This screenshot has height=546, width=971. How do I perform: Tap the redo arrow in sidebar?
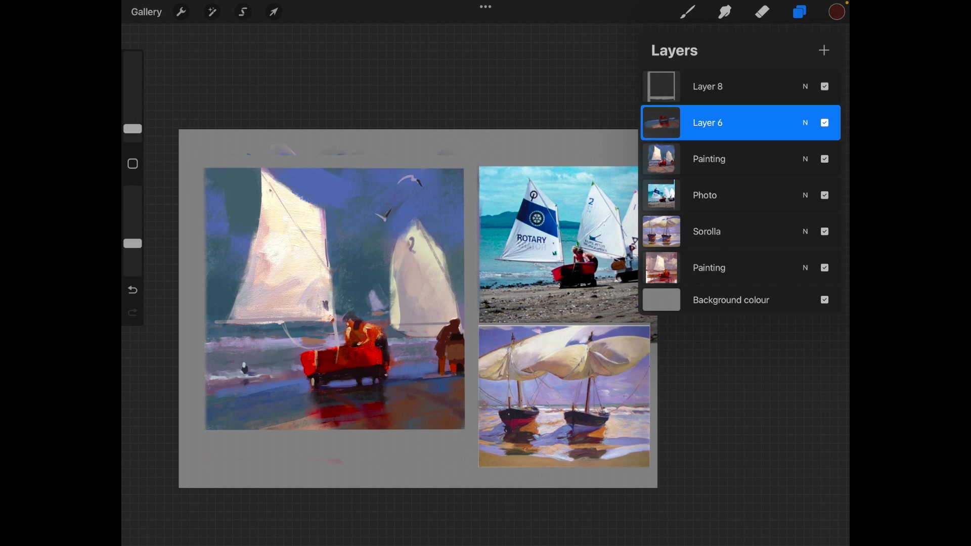click(133, 312)
